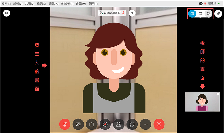
Task: Click the meeting info circle icon
Action: tap(7, 13)
